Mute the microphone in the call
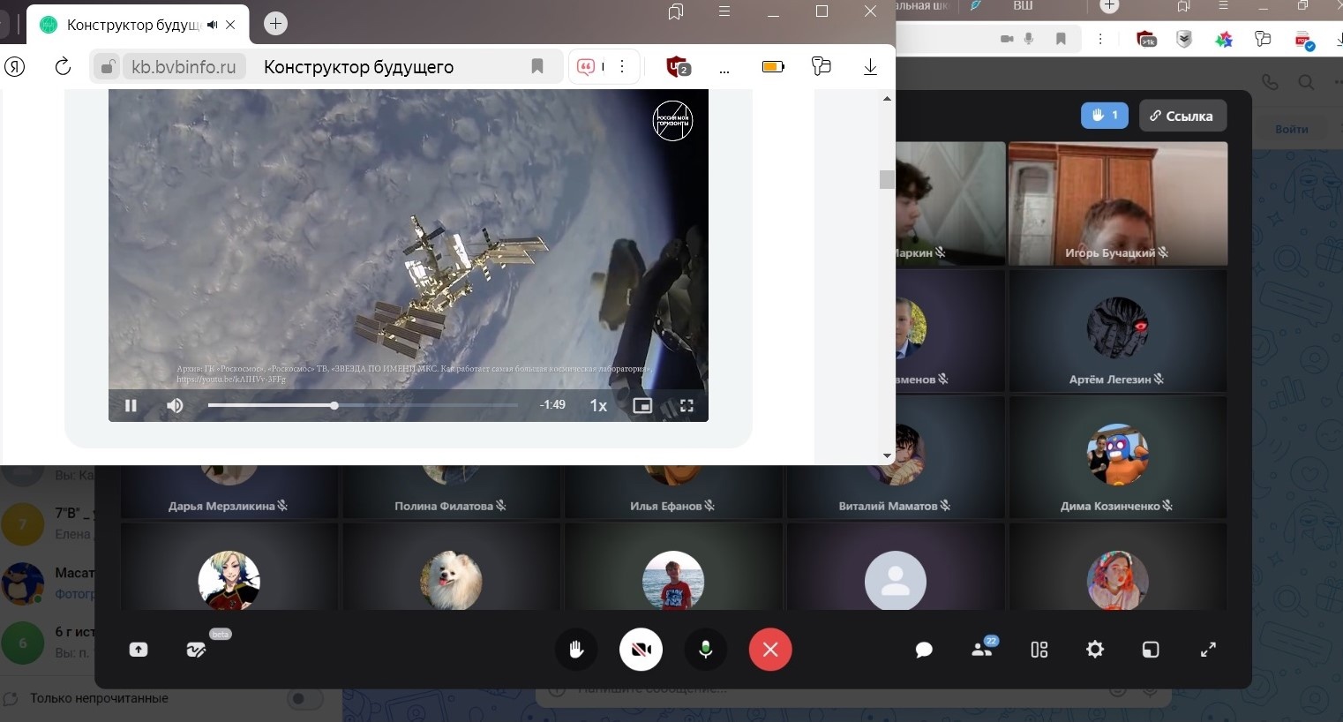 tap(706, 650)
